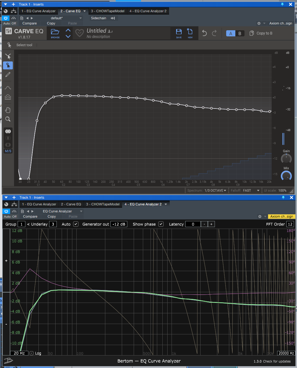Select the second channel mode icon
The image size is (297, 368).
point(8,138)
